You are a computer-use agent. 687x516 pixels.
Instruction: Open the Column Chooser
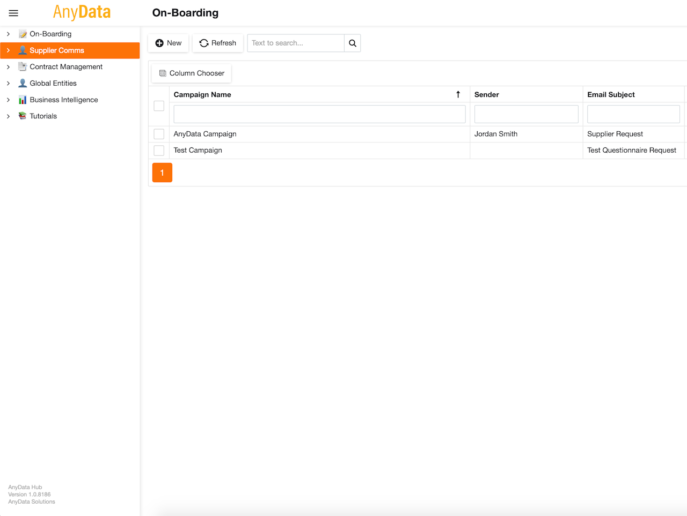pos(192,73)
